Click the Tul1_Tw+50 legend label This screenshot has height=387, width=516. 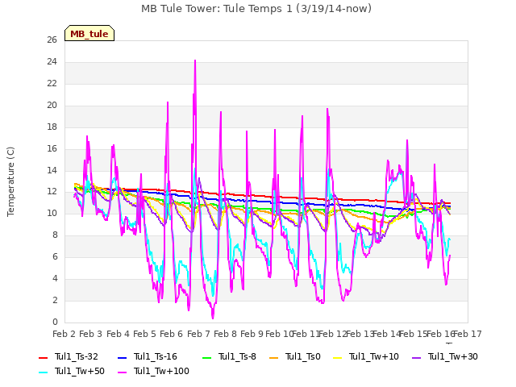tap(80, 371)
